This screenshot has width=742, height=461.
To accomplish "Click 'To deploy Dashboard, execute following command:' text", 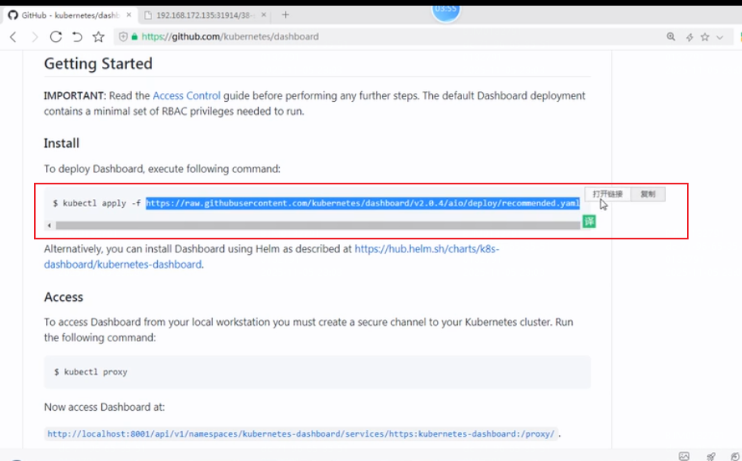I will 163,169.
